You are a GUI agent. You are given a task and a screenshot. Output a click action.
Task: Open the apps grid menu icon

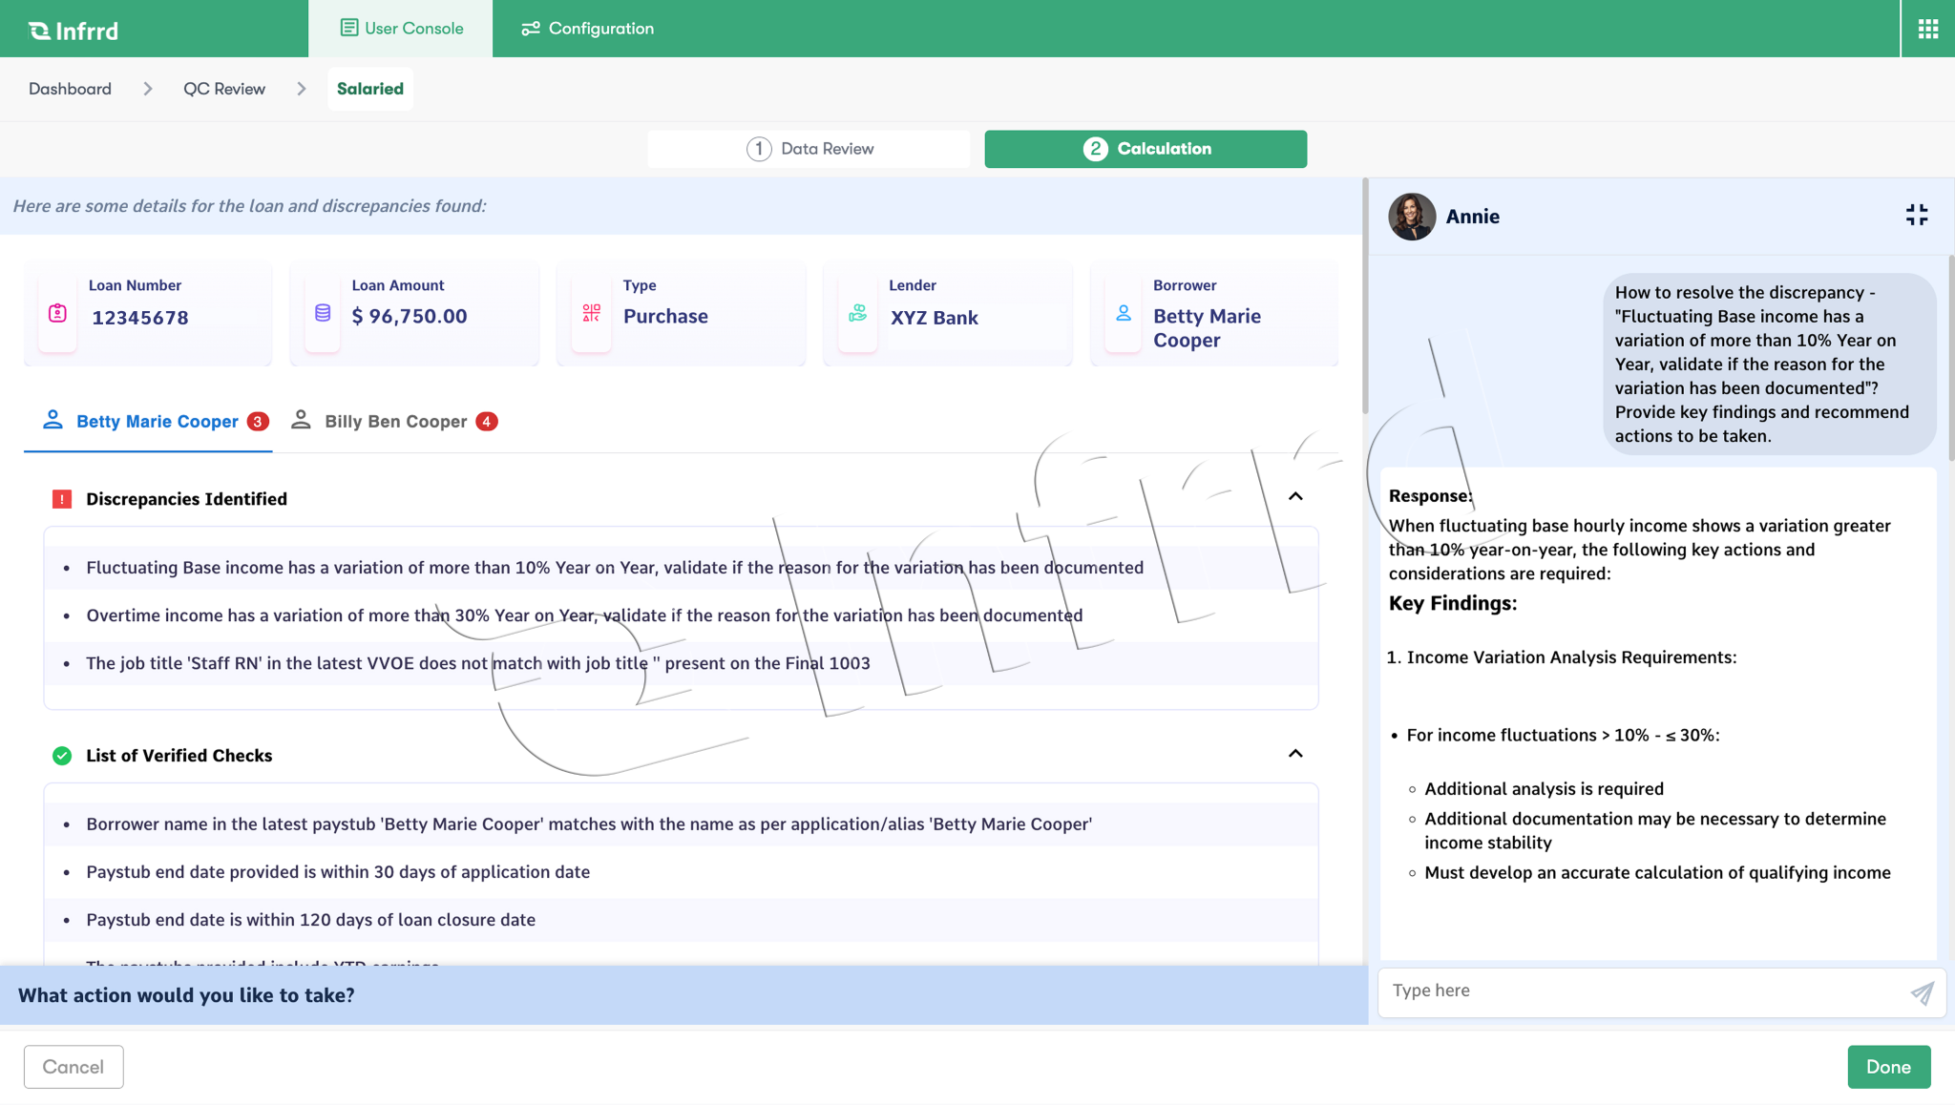(x=1927, y=29)
